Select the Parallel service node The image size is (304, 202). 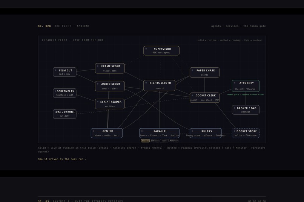pyautogui.click(x=160, y=133)
